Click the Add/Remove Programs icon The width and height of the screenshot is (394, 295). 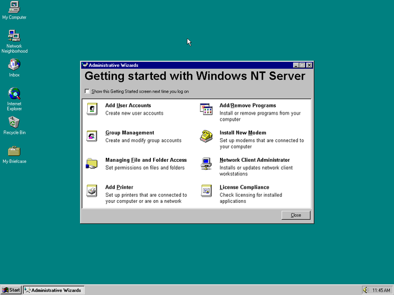[206, 109]
